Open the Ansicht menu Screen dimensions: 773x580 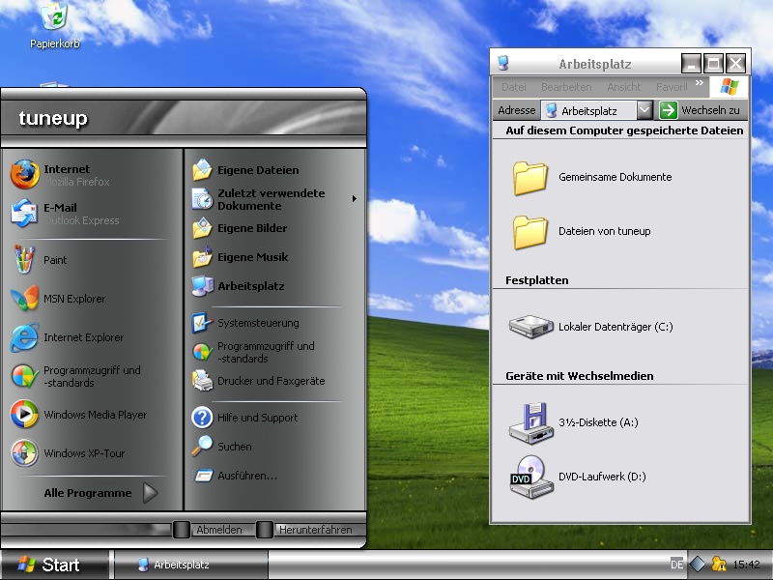click(623, 86)
